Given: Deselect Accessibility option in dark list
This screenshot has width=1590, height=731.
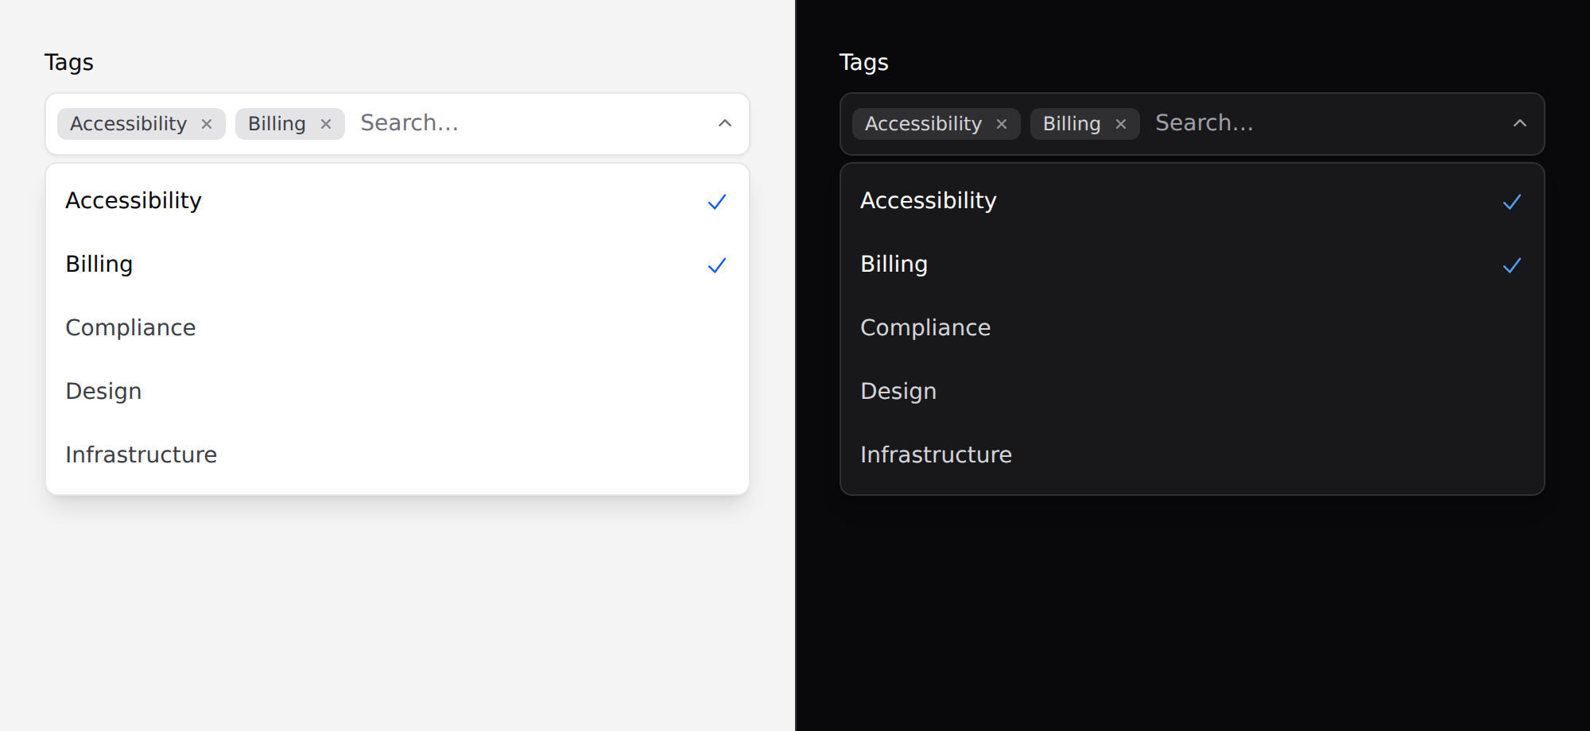Looking at the screenshot, I should click(1192, 201).
